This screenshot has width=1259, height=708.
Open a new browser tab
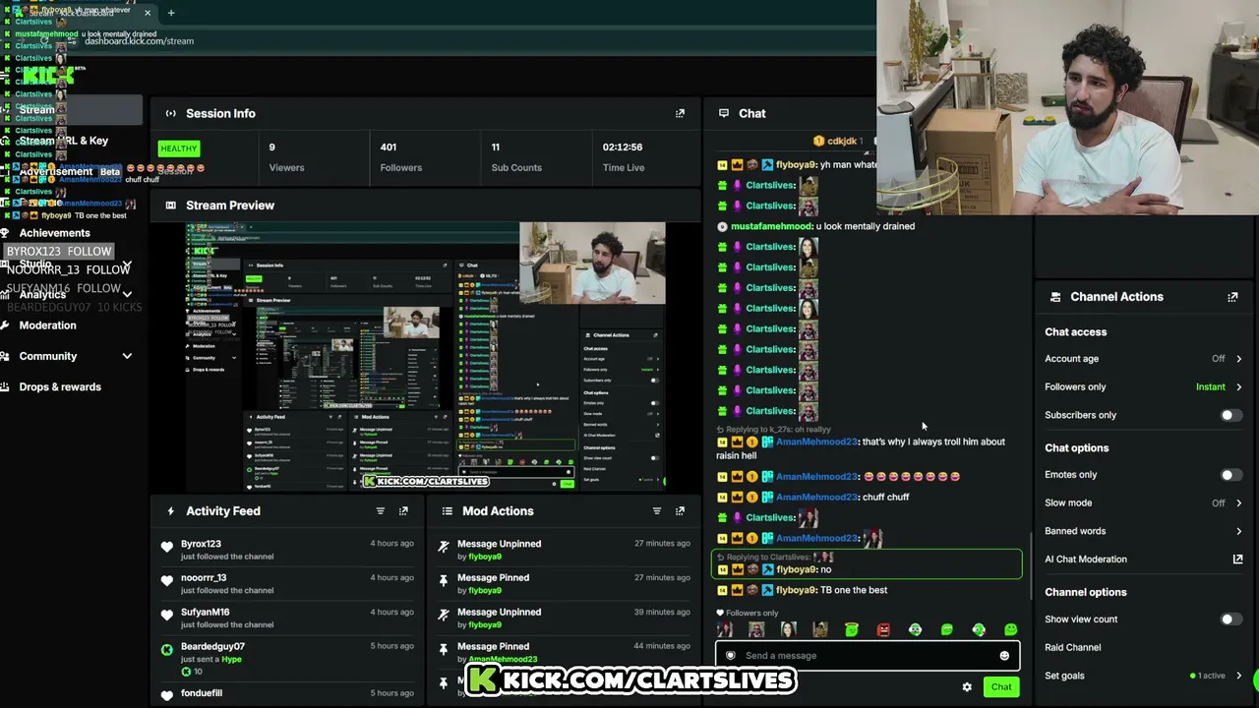pos(171,13)
